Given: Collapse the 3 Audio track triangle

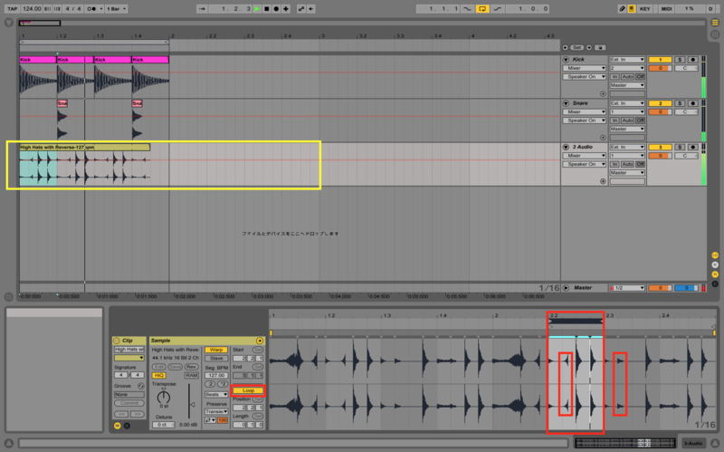Looking at the screenshot, I should (x=566, y=147).
